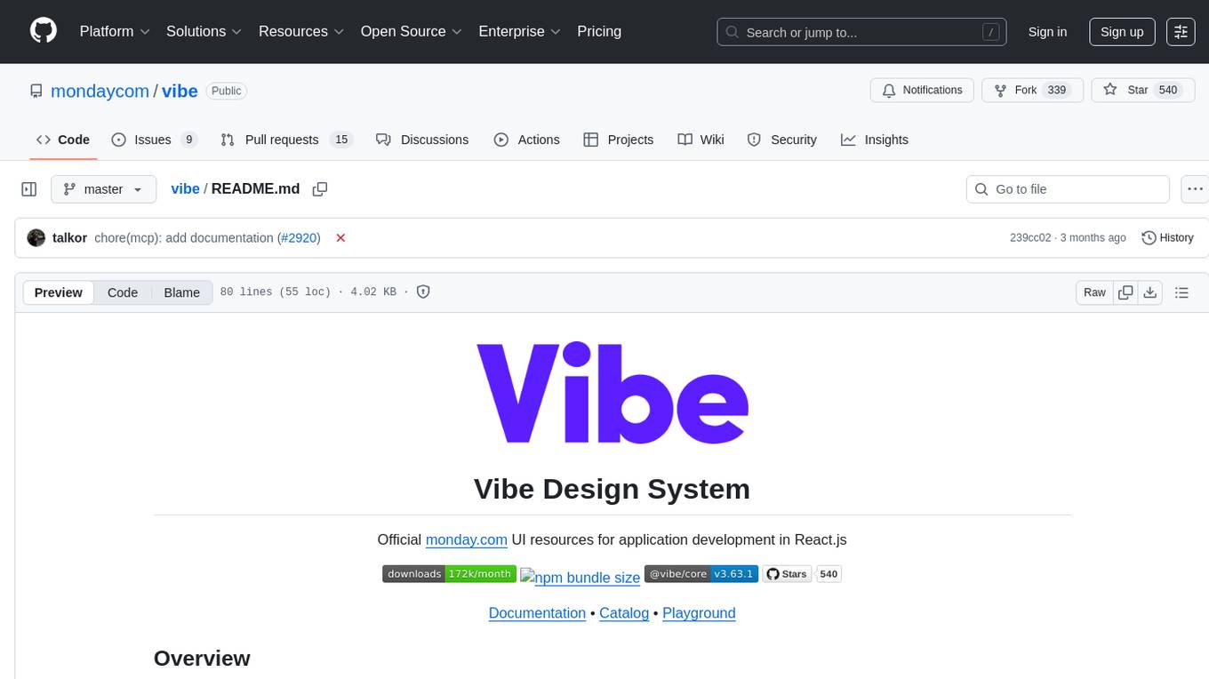Open the Playground link
Image resolution: width=1209 pixels, height=679 pixels.
699,613
